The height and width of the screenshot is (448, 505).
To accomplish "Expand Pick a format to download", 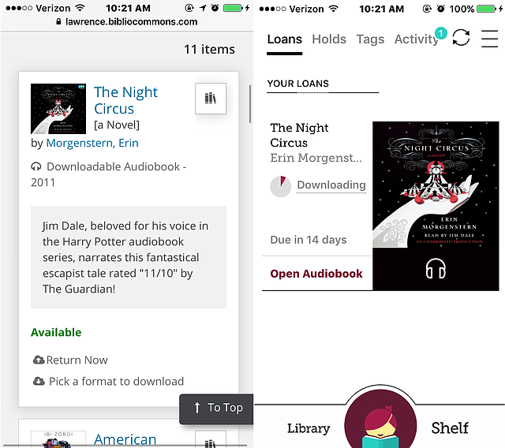I will [116, 382].
